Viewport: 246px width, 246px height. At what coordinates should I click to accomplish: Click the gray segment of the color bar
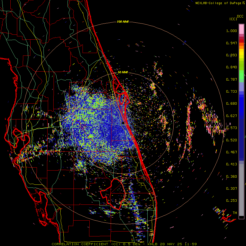(241, 190)
